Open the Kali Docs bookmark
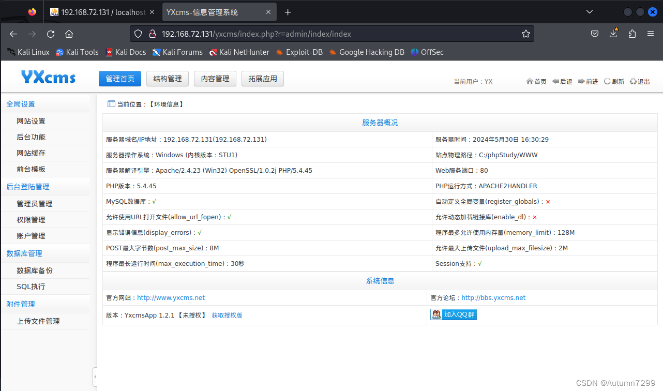This screenshot has width=663, height=391. tap(126, 52)
